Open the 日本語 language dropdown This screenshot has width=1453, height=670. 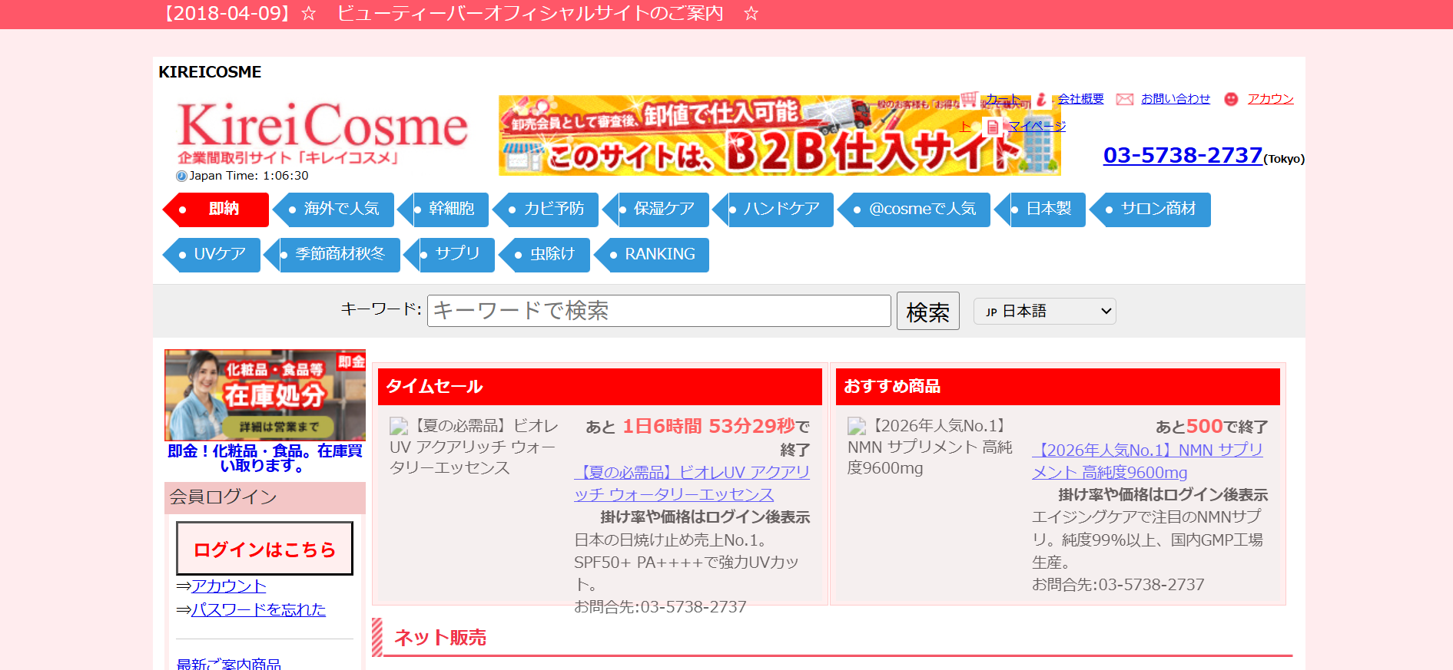[x=1043, y=311]
